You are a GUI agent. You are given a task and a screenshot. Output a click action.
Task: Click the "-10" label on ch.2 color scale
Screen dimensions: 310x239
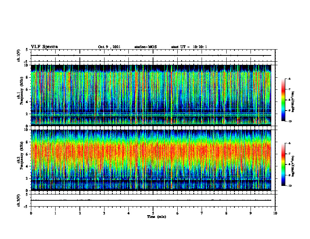pyautogui.click(x=290, y=186)
